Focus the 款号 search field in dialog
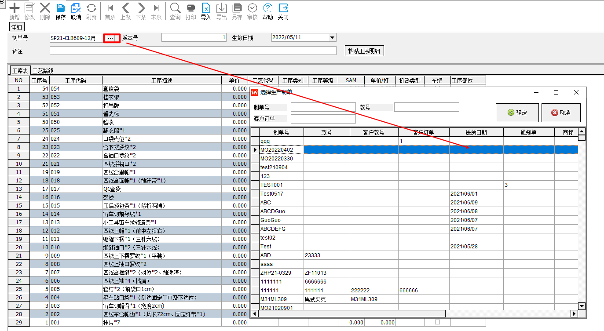604x331 pixels. tap(426, 107)
